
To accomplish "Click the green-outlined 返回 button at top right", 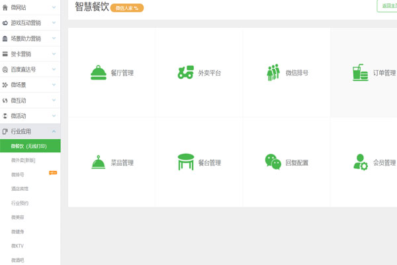I will [x=387, y=5].
